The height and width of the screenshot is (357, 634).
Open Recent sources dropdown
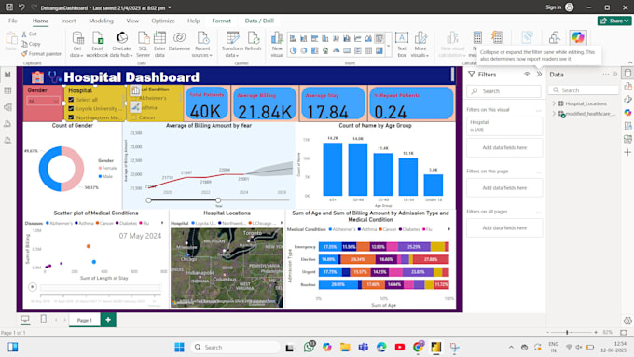click(202, 44)
